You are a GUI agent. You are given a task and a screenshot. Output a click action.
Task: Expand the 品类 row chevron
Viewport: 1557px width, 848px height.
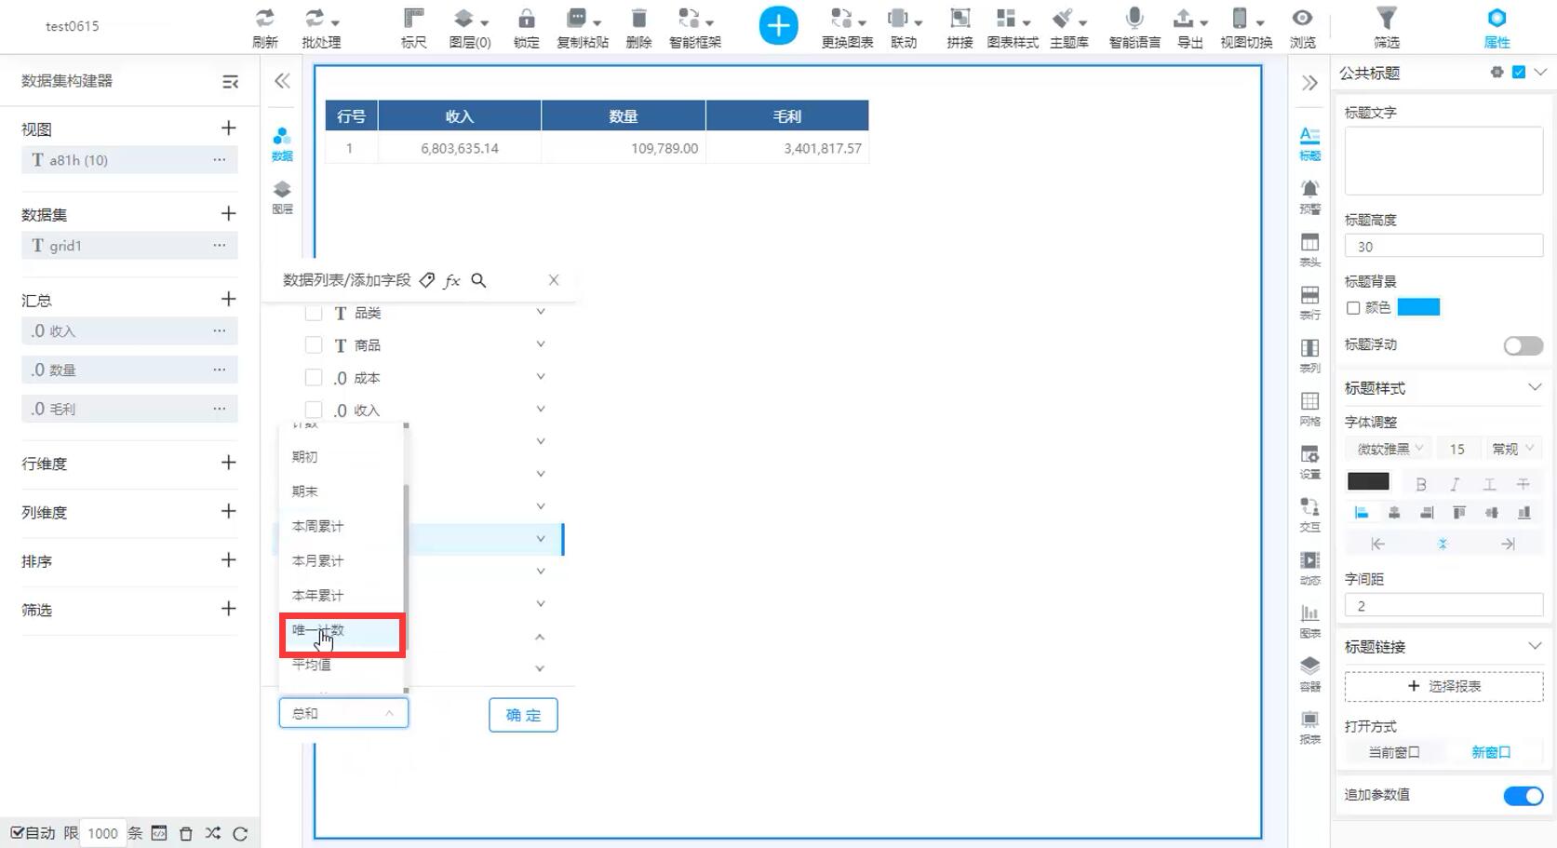click(540, 312)
